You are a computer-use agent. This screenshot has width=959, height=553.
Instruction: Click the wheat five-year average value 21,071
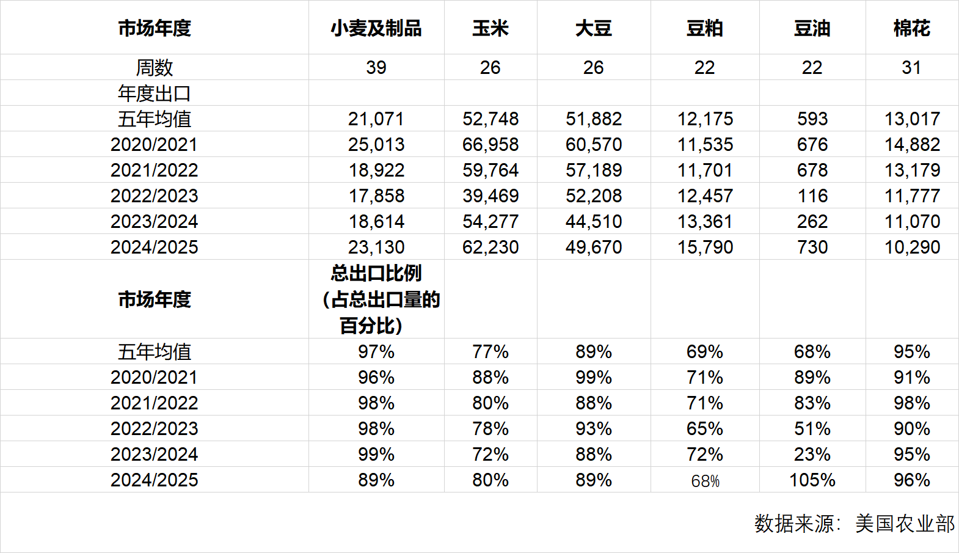pos(376,119)
